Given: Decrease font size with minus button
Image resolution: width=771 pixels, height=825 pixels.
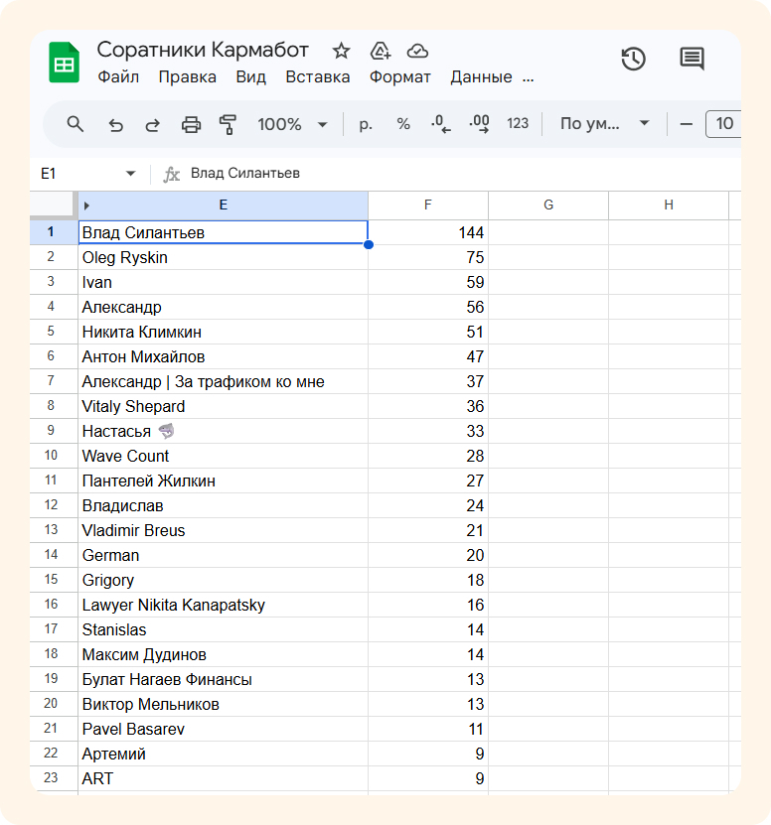Looking at the screenshot, I should [687, 125].
